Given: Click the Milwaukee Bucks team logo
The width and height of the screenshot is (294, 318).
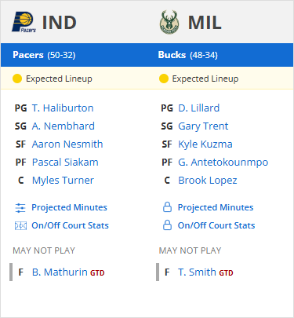Looking at the screenshot, I should pyautogui.click(x=169, y=23).
